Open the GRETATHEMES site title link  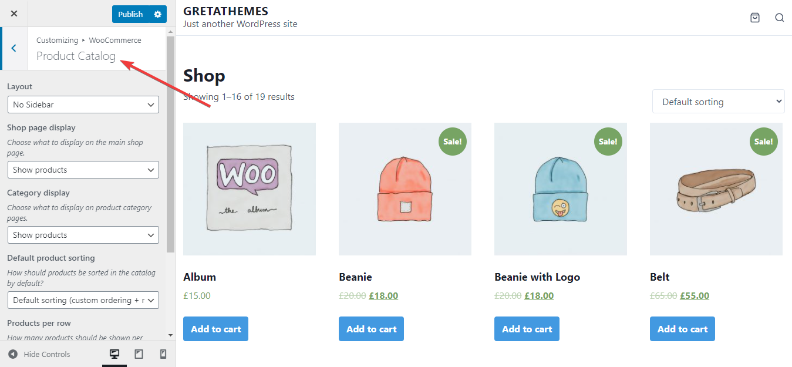coord(225,11)
